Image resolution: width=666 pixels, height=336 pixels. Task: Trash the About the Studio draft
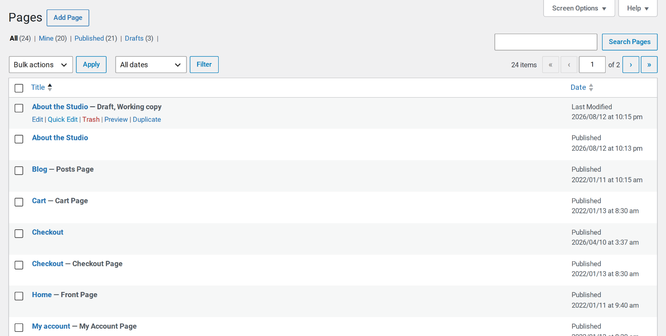[91, 120]
